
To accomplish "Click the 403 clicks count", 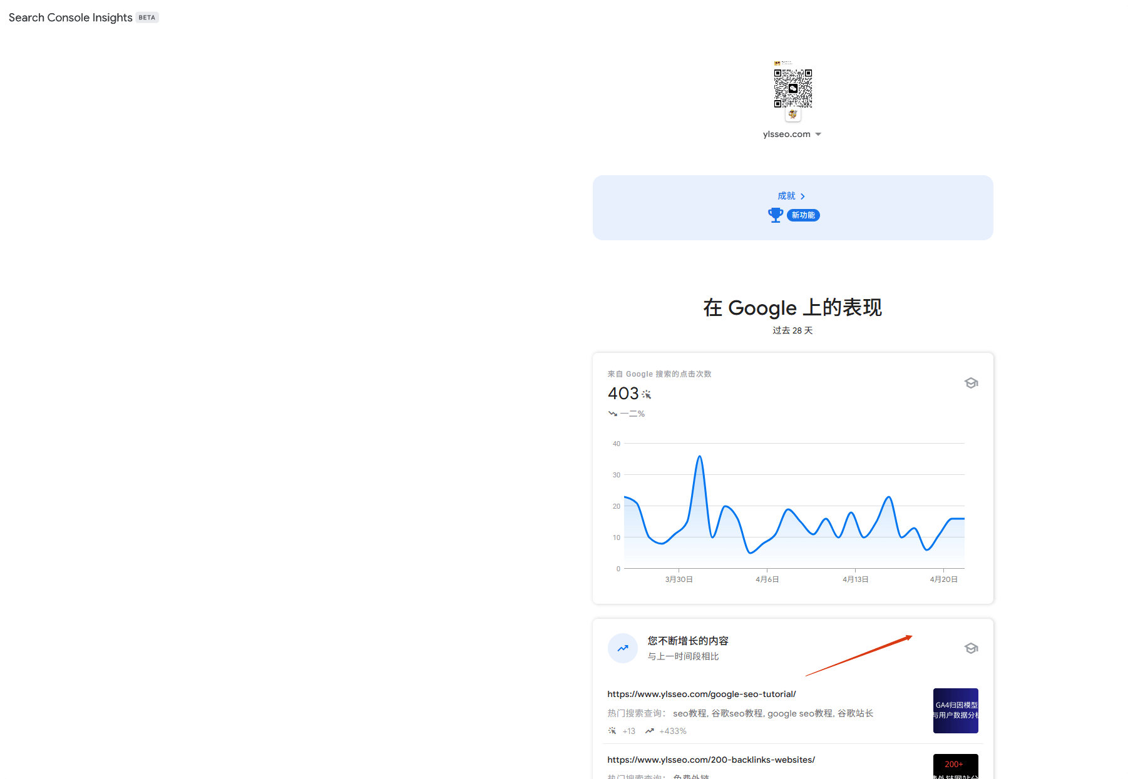I will tap(623, 394).
